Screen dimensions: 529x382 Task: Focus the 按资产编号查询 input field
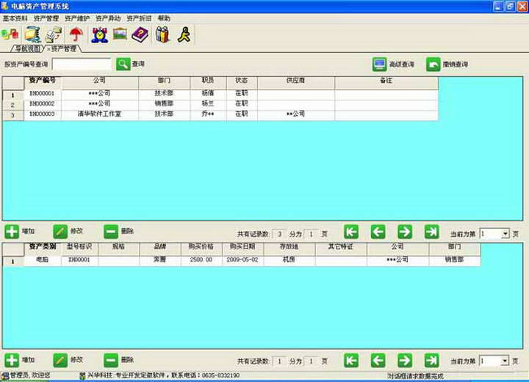(x=82, y=65)
